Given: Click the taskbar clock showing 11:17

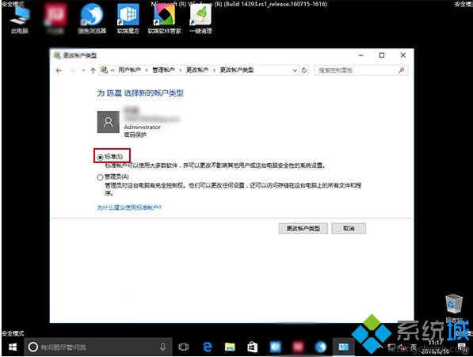Looking at the screenshot, I should point(435,347).
